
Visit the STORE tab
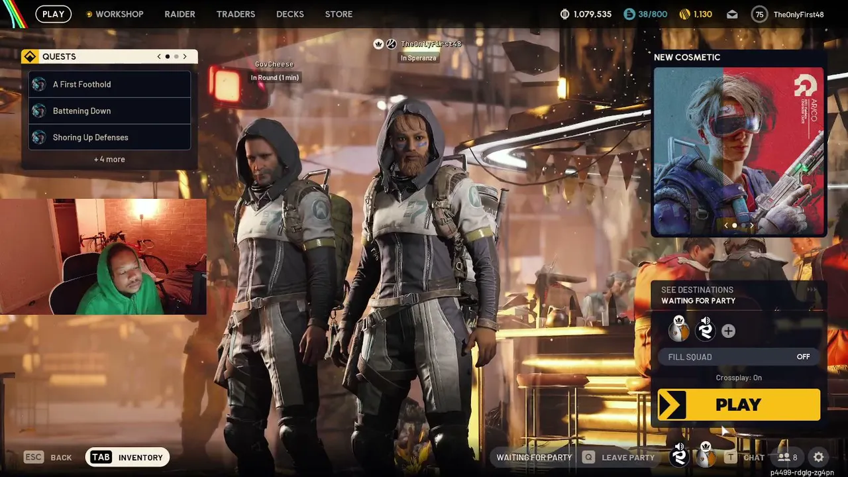click(339, 14)
